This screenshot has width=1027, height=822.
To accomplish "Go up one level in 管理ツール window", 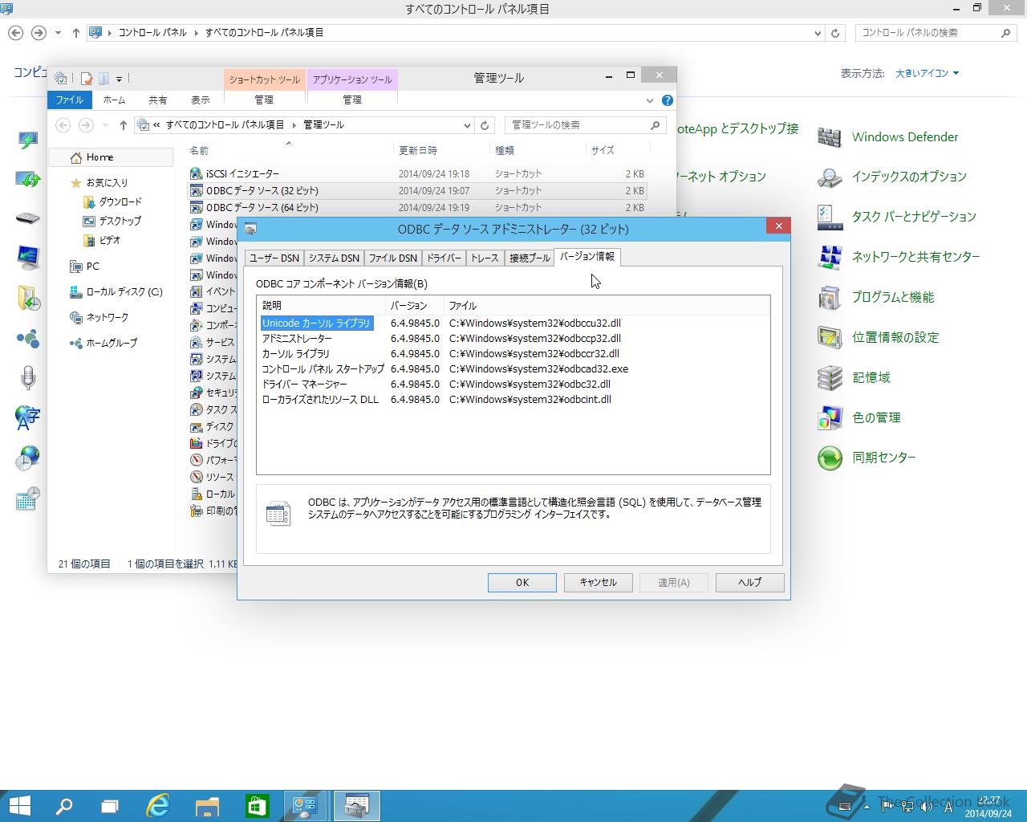I will pyautogui.click(x=123, y=125).
